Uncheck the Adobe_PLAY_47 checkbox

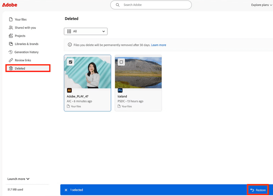point(71,62)
